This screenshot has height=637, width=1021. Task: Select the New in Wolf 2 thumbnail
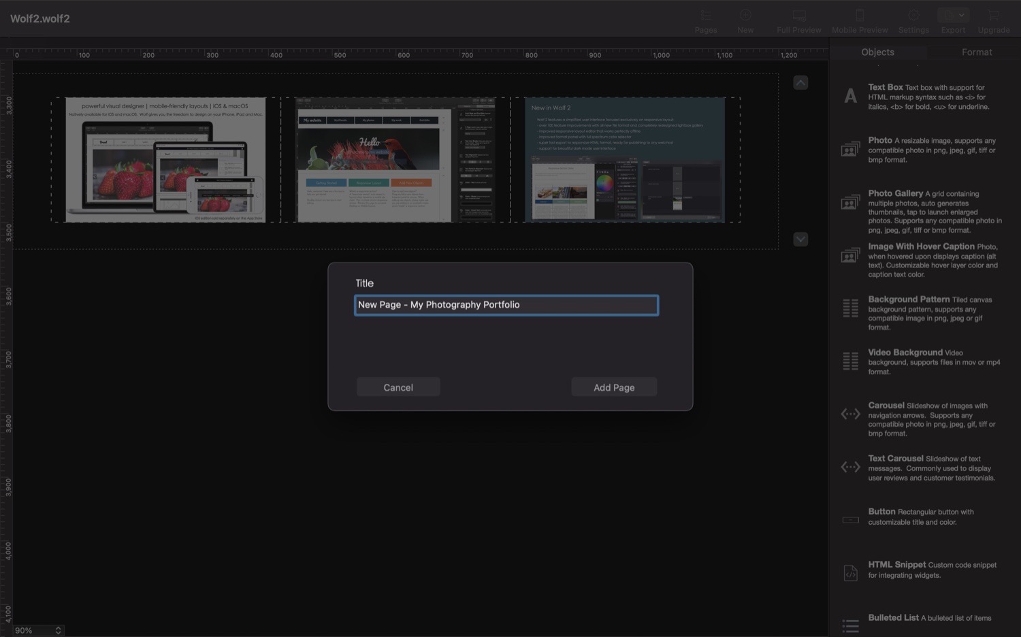point(625,160)
